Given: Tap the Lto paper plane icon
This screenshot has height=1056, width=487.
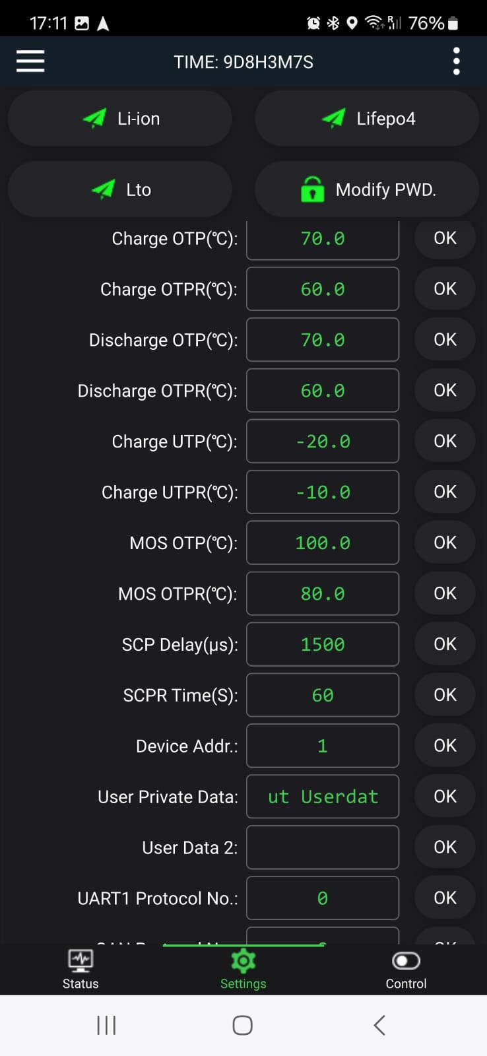Looking at the screenshot, I should pyautogui.click(x=103, y=189).
